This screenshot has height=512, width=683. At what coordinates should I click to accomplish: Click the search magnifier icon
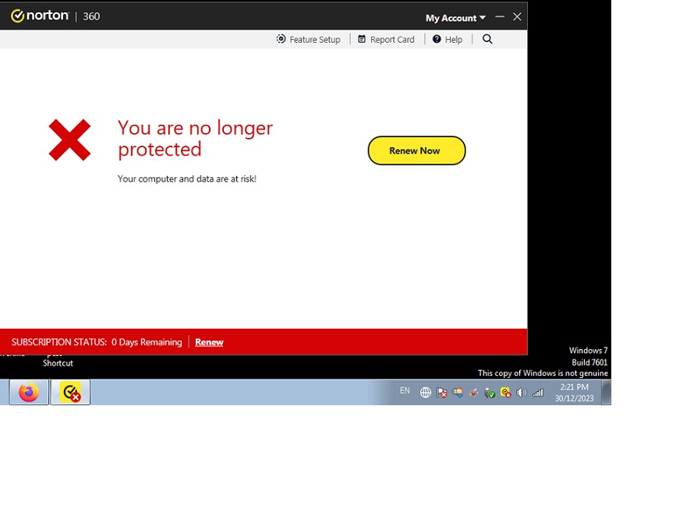pyautogui.click(x=487, y=39)
